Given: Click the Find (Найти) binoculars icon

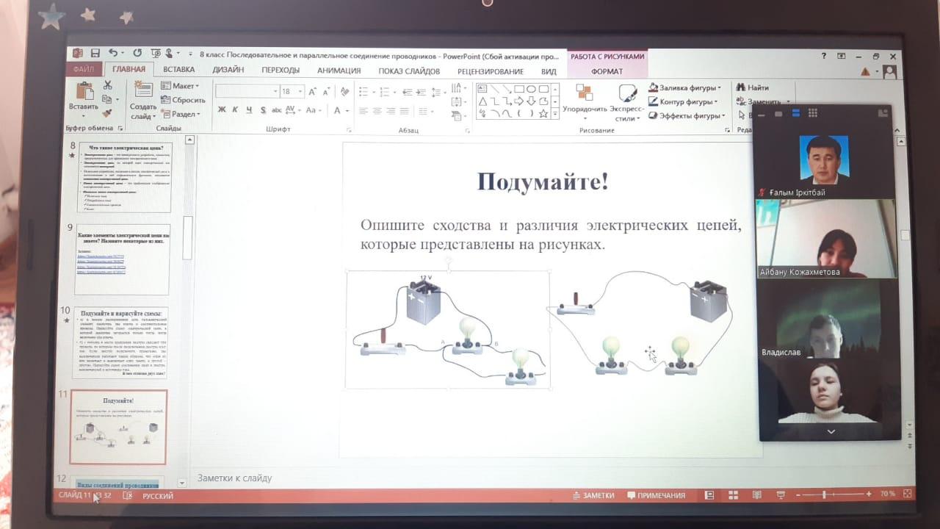Looking at the screenshot, I should pos(742,87).
